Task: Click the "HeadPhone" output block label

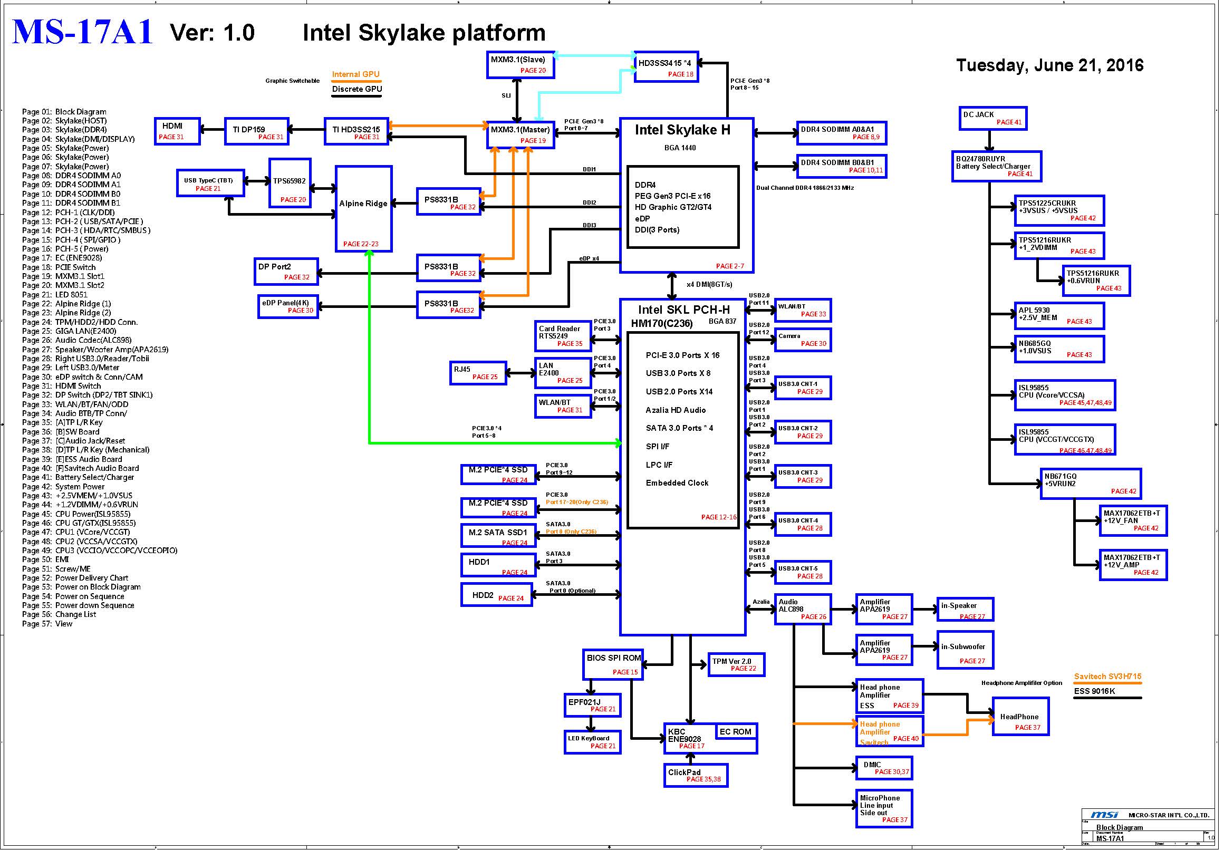Action: point(1019,717)
